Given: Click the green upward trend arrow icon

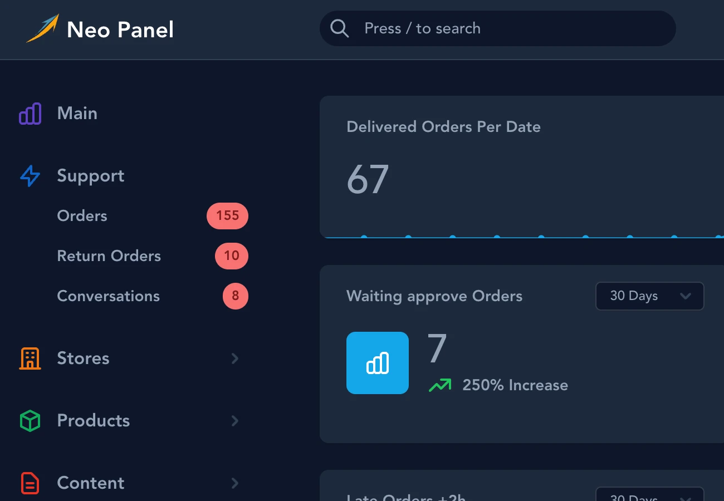Looking at the screenshot, I should tap(440, 385).
